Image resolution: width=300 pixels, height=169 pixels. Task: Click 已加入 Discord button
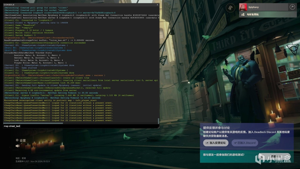point(244,143)
